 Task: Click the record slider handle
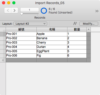point(22,14)
